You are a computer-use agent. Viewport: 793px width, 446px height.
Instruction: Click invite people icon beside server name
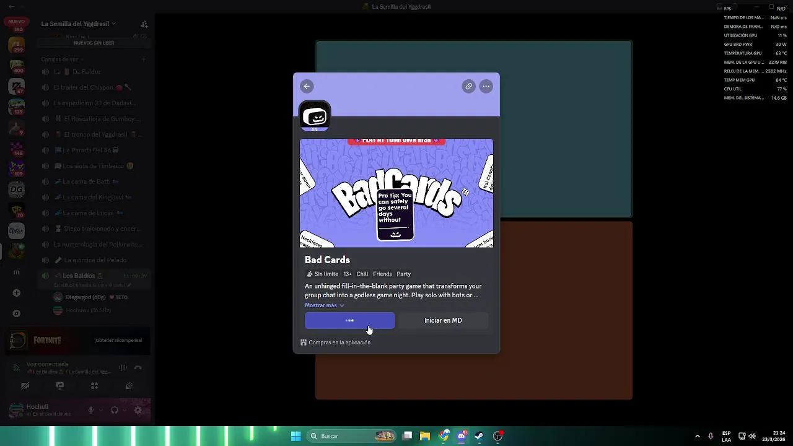tap(144, 24)
